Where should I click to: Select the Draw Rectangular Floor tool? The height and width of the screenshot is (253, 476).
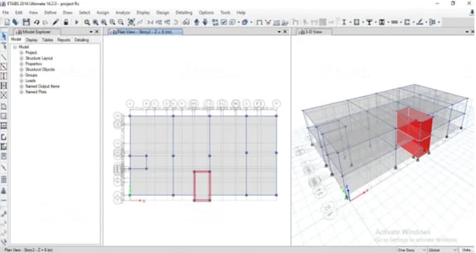point(4,116)
